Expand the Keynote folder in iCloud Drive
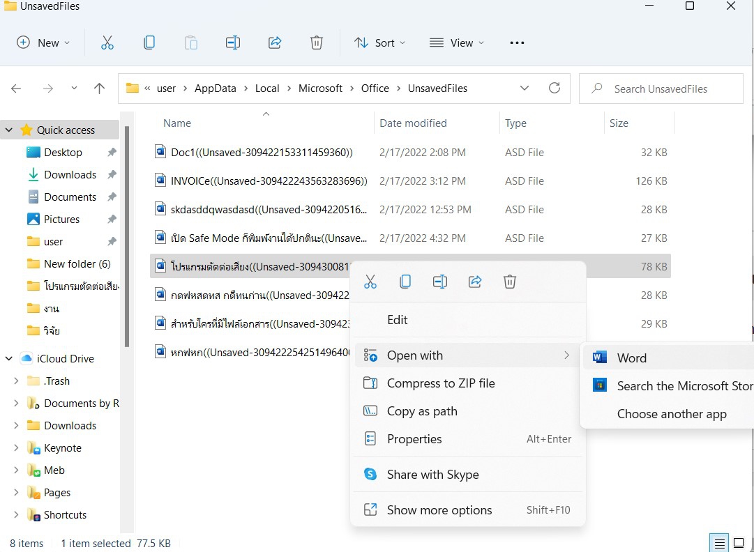 click(16, 447)
